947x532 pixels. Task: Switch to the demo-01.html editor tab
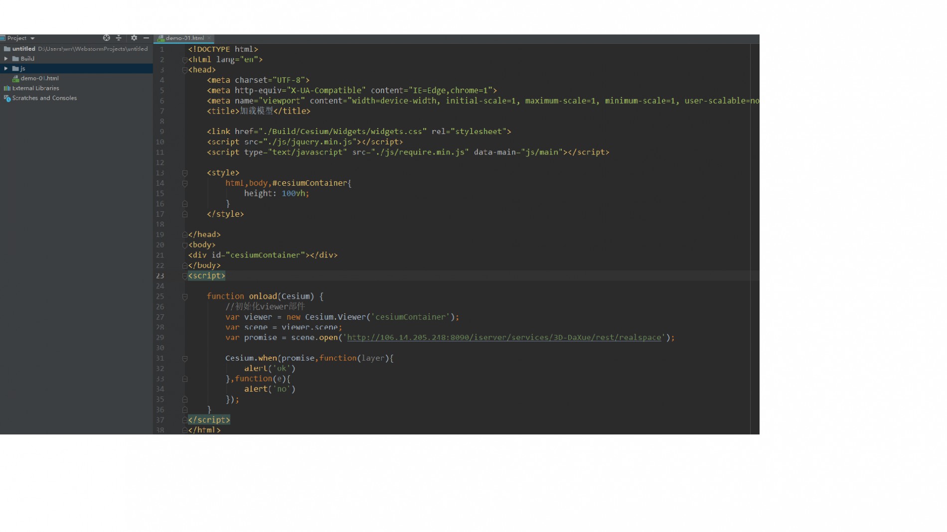pos(184,38)
